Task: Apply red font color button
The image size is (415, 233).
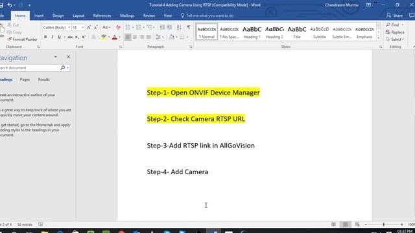Action: (115, 37)
